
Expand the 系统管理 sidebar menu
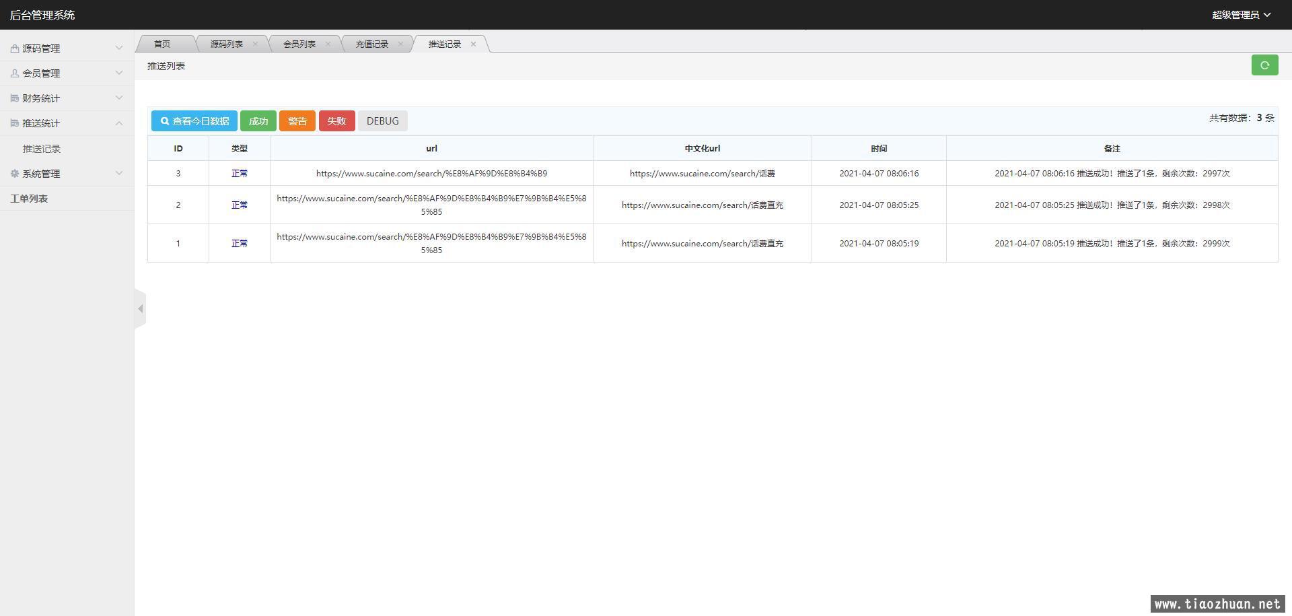click(x=66, y=174)
